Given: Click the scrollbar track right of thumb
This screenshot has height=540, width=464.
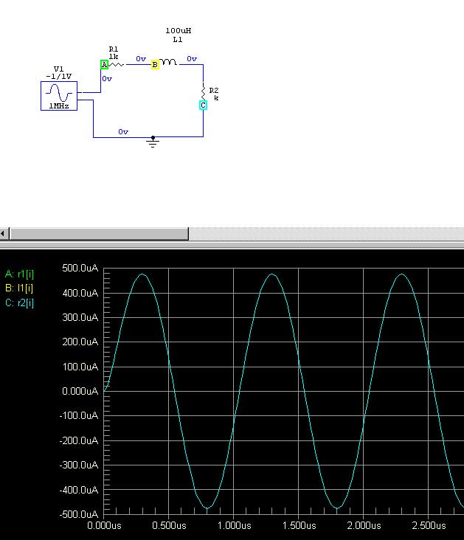Looking at the screenshot, I should (x=325, y=234).
